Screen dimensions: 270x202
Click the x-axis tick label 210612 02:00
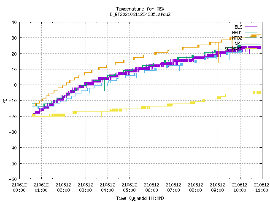pyautogui.click(x=64, y=188)
